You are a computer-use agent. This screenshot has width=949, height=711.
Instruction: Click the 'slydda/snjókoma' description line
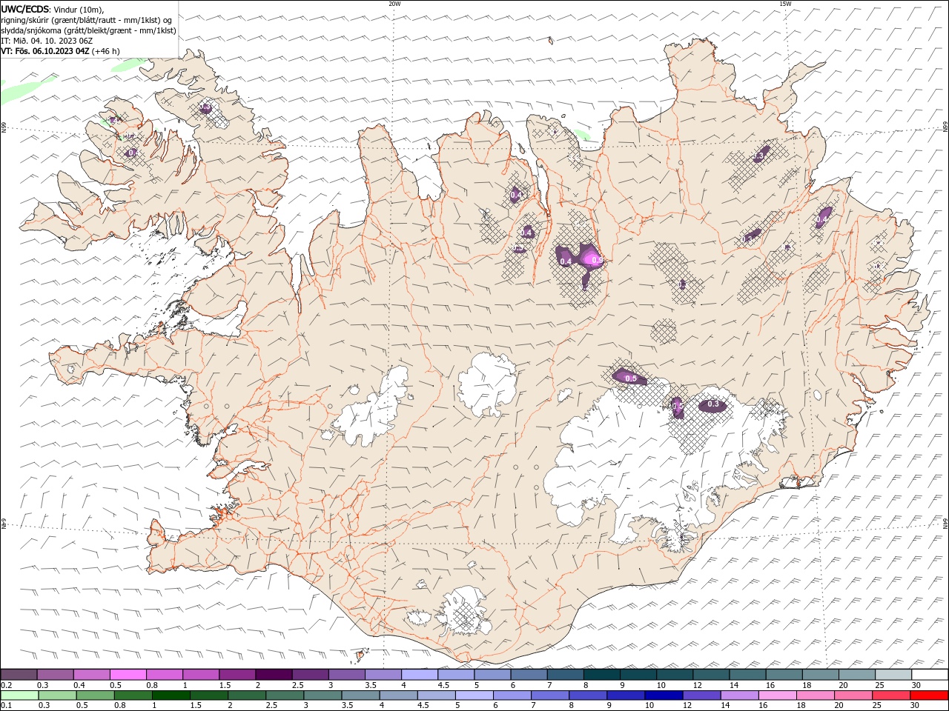88,30
